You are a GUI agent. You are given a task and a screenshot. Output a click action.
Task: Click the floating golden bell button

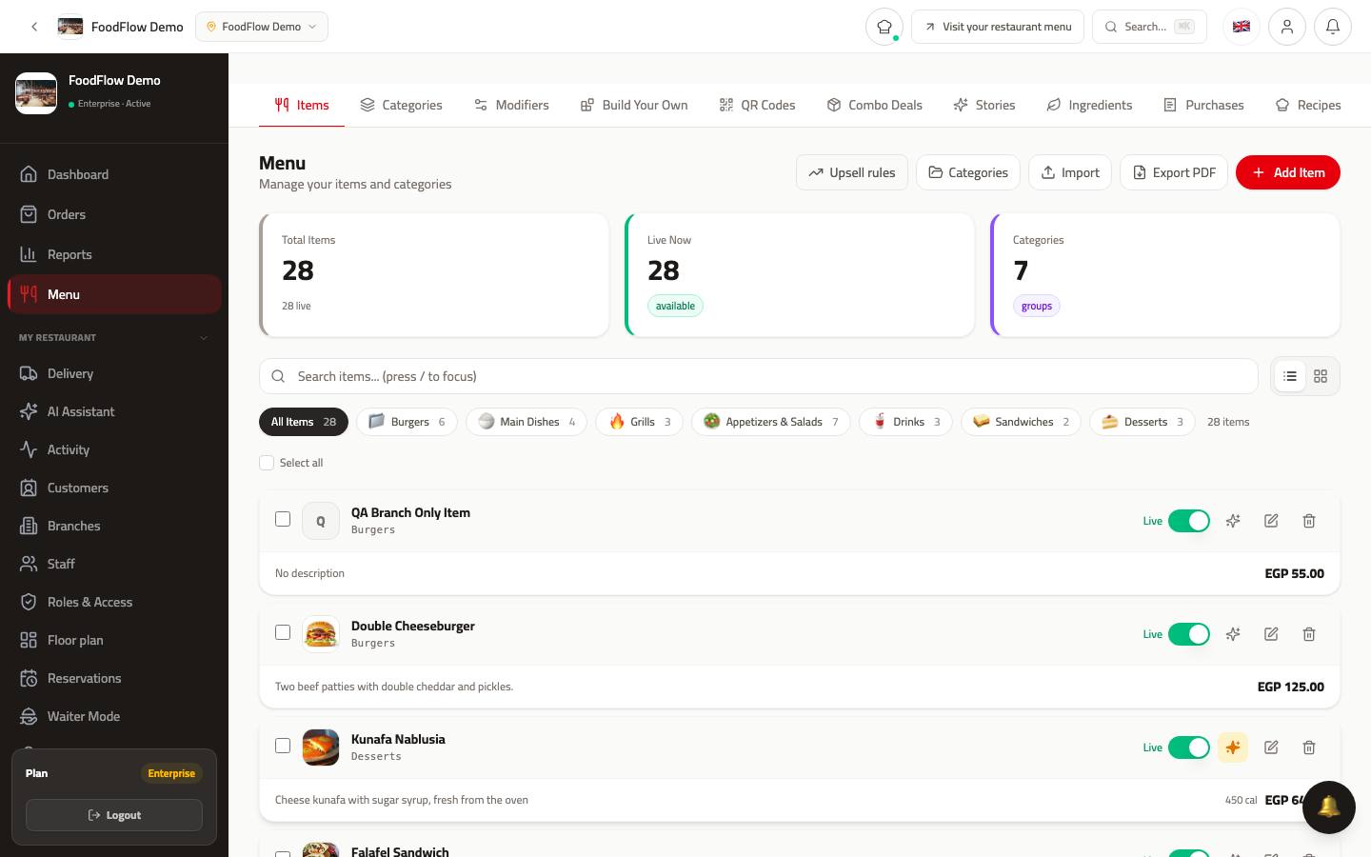1328,807
